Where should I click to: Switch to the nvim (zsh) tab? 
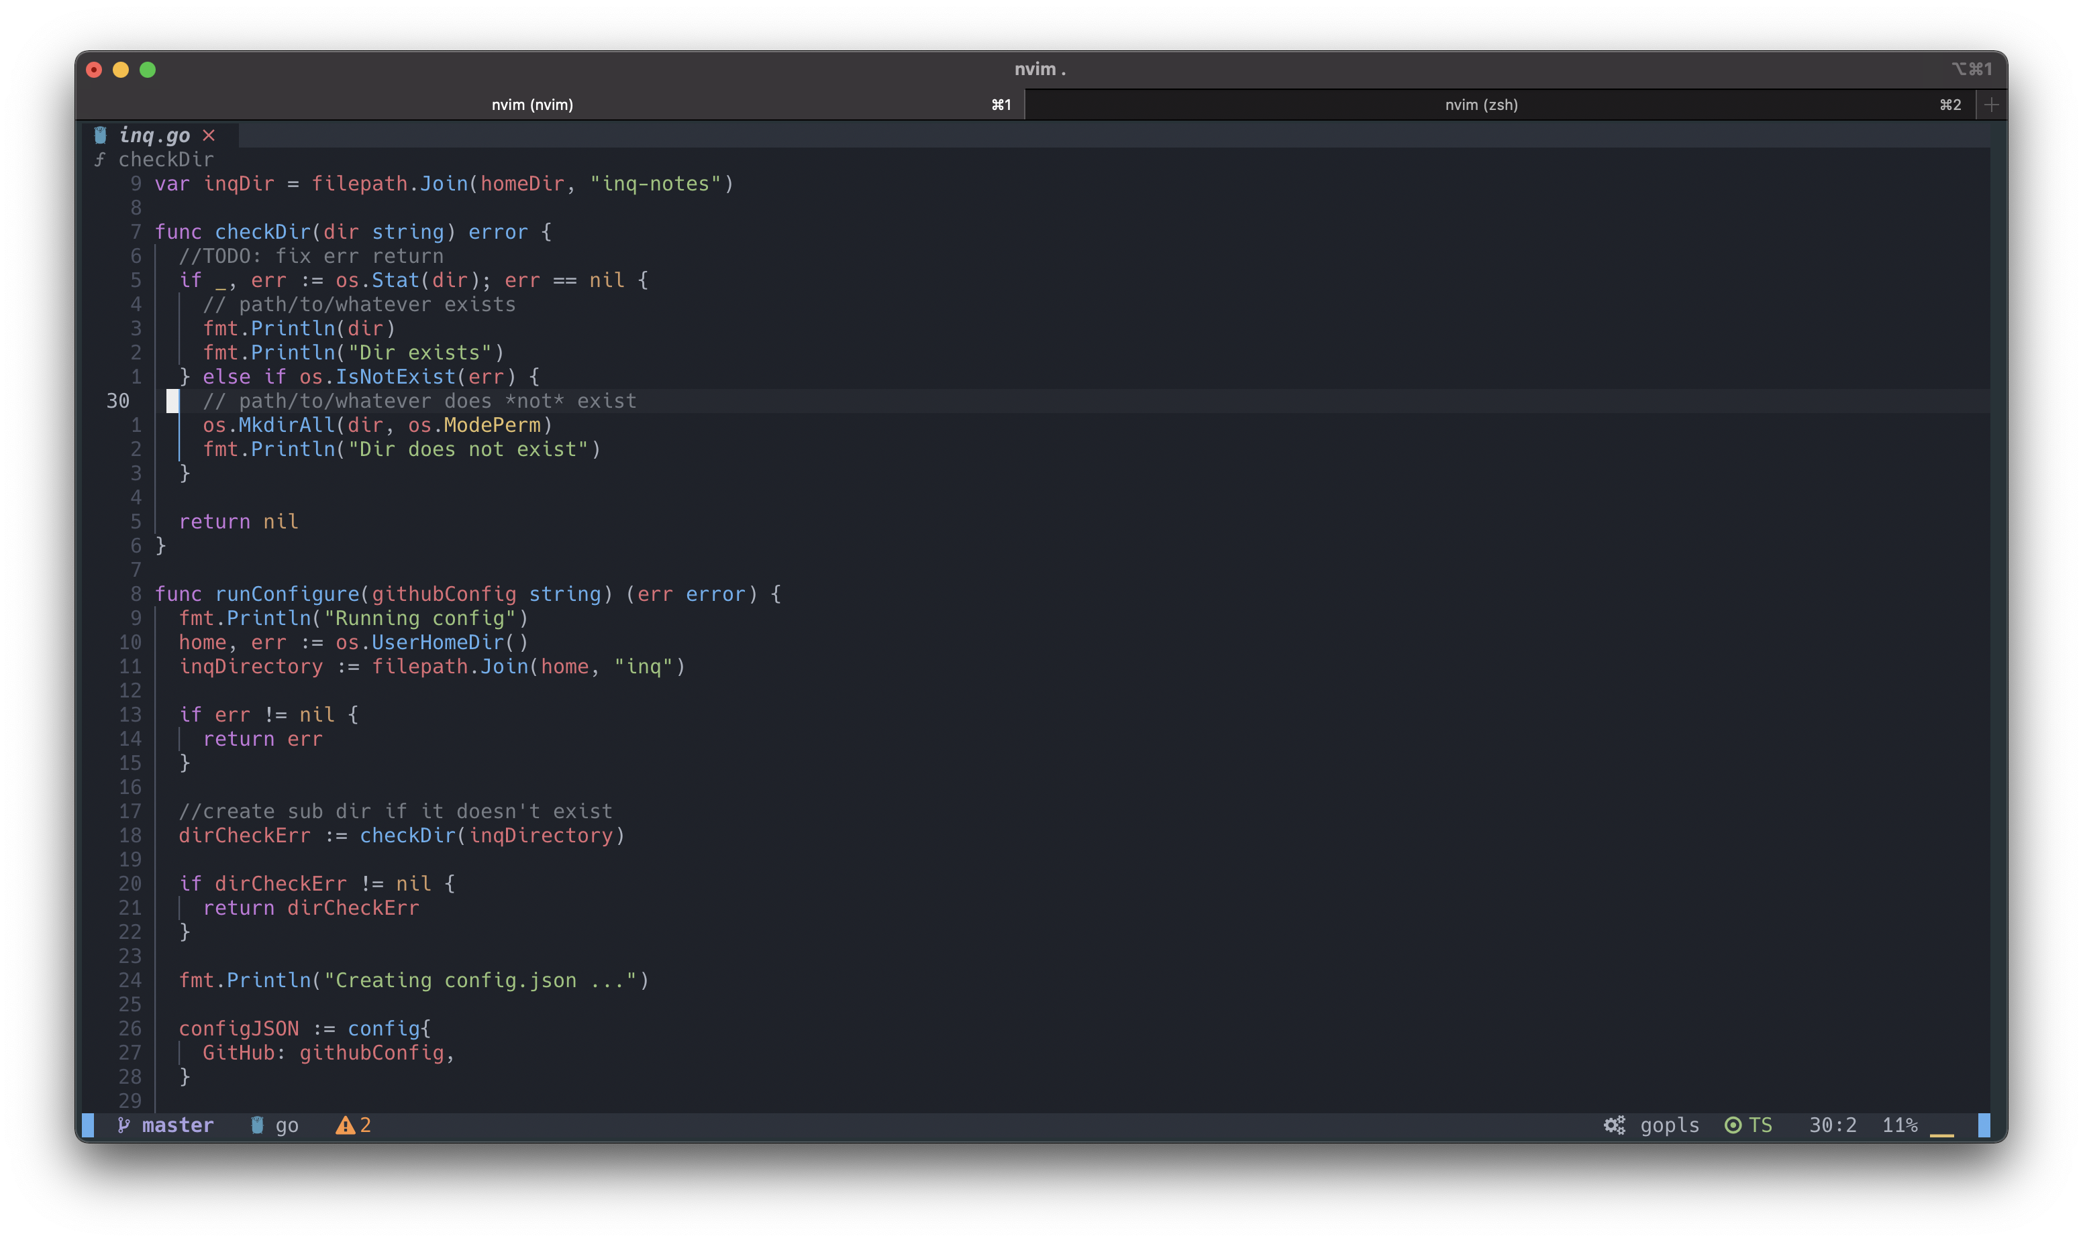tap(1480, 105)
